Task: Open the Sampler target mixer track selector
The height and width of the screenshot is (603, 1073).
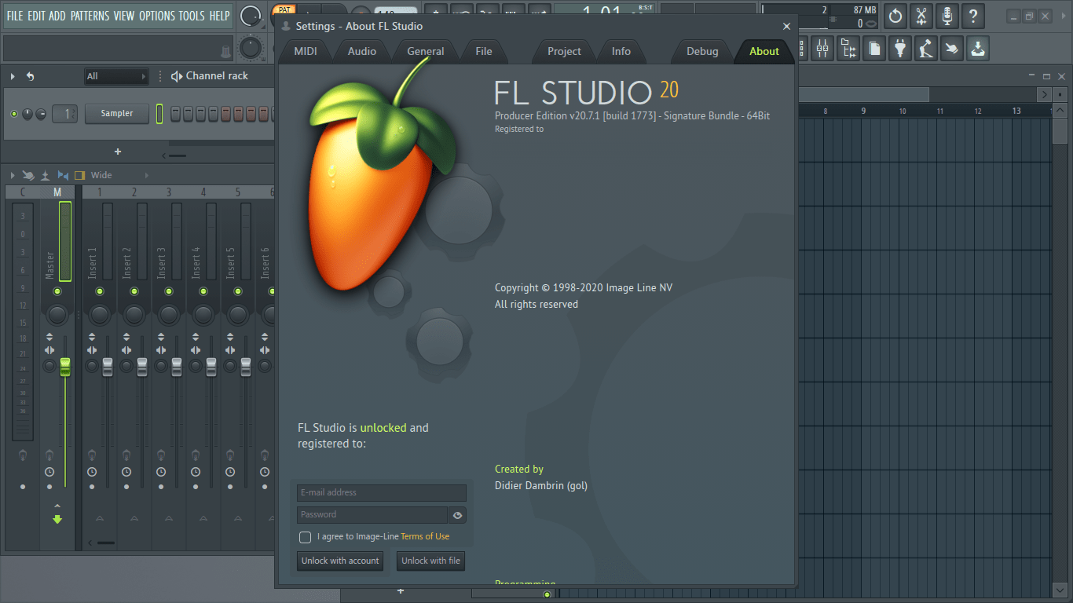Action: (x=65, y=114)
